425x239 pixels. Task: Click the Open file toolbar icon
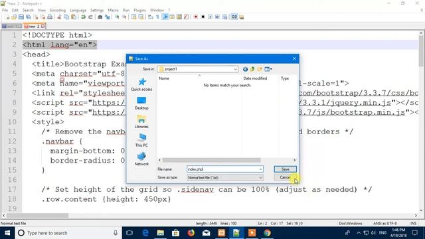click(14, 17)
